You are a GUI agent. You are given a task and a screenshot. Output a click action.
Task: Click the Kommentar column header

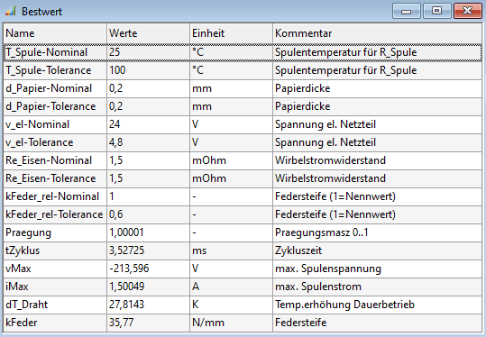377,33
